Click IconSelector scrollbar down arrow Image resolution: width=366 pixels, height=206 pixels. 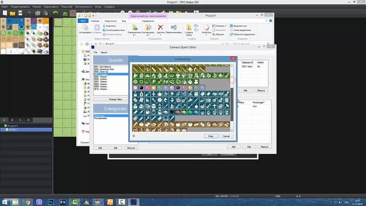[x=232, y=130]
